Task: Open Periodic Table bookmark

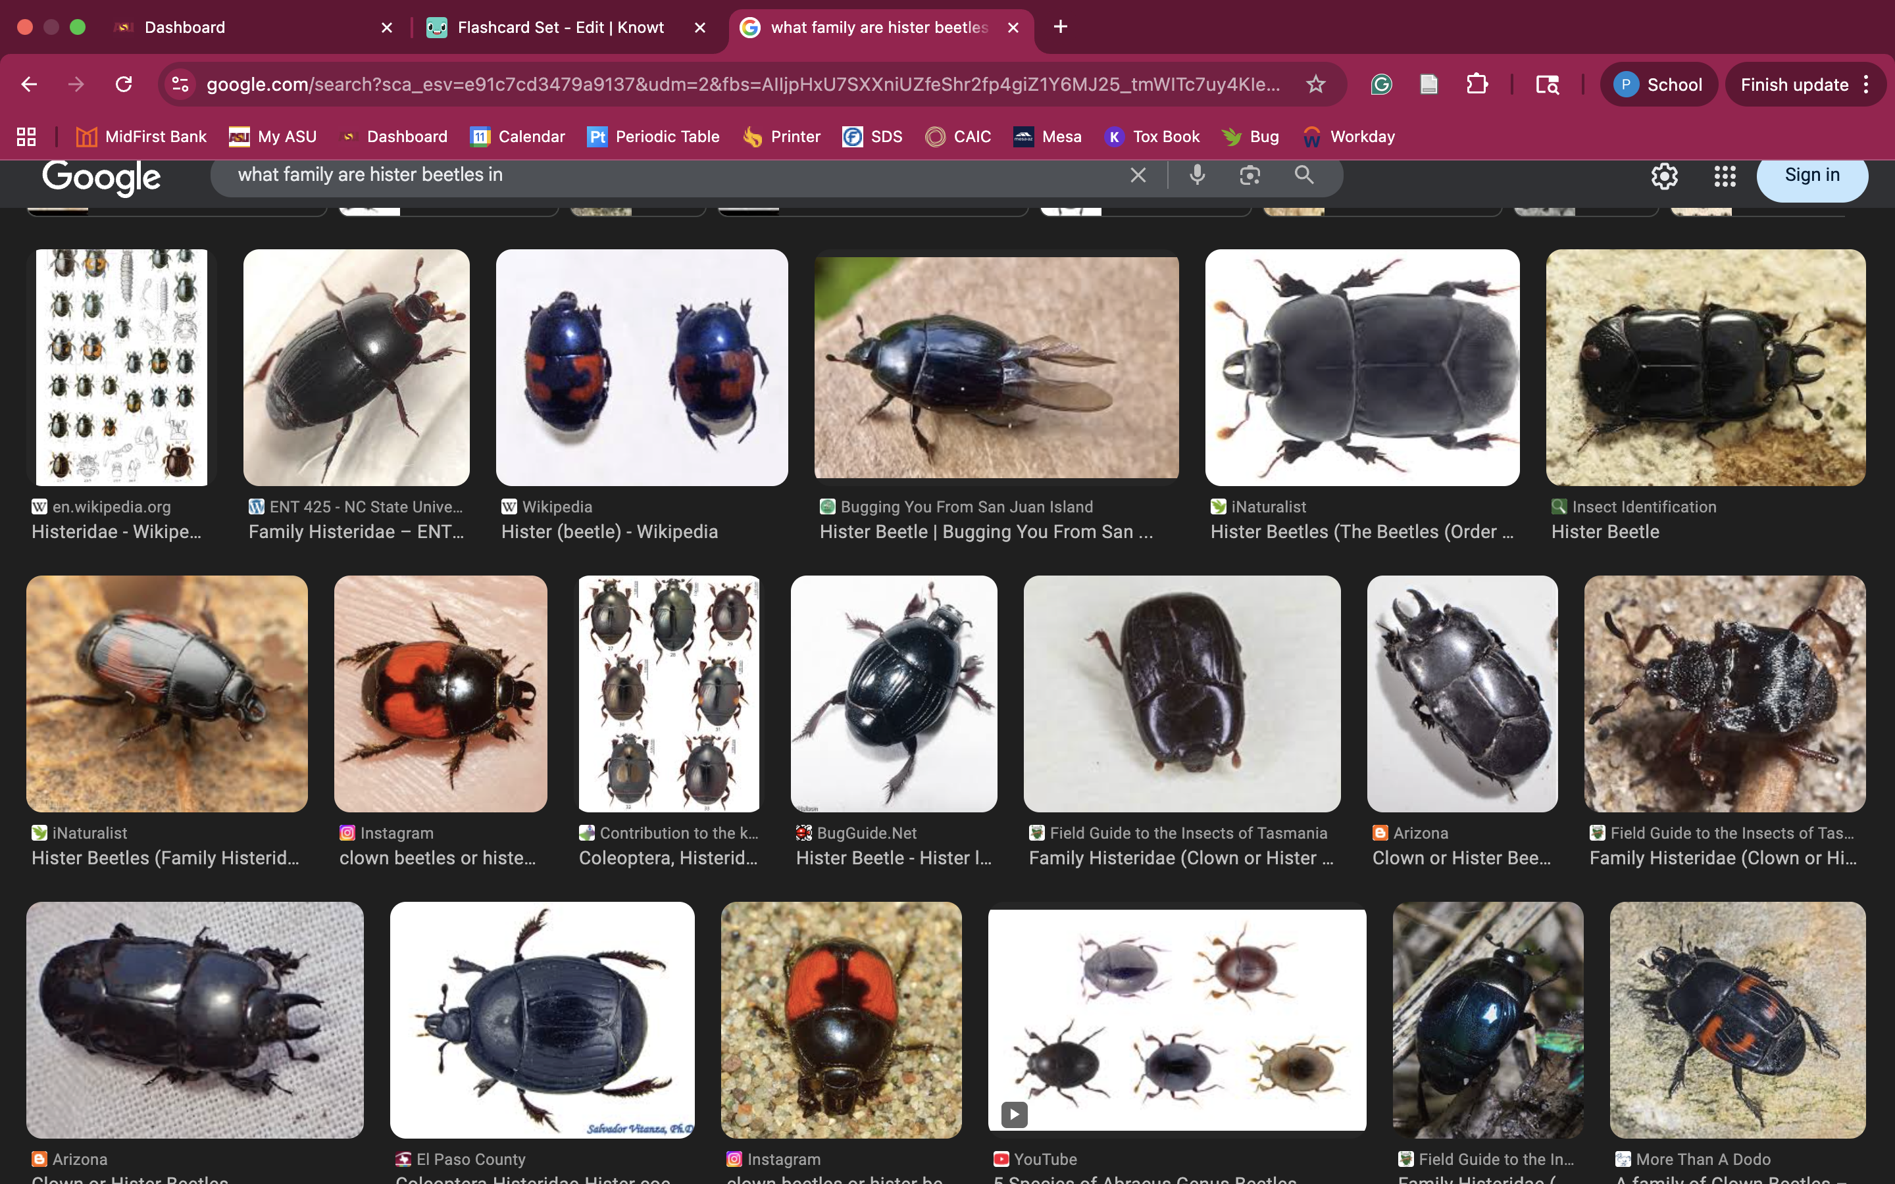Action: point(653,136)
